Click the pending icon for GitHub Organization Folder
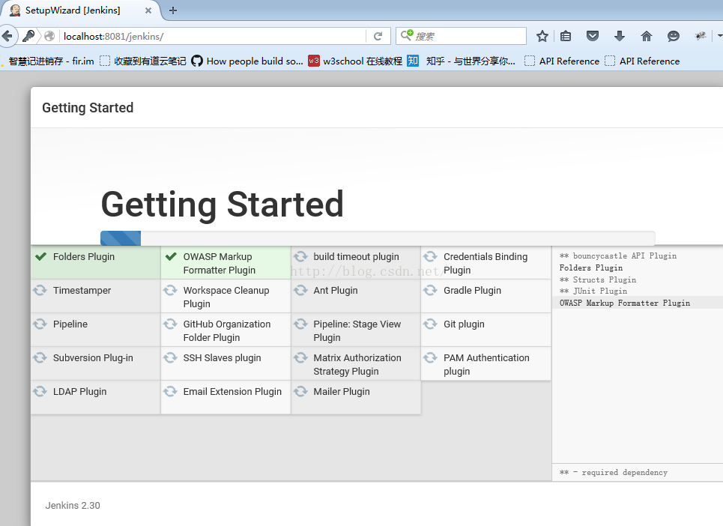Screen dimensions: 723x526 click(170, 324)
